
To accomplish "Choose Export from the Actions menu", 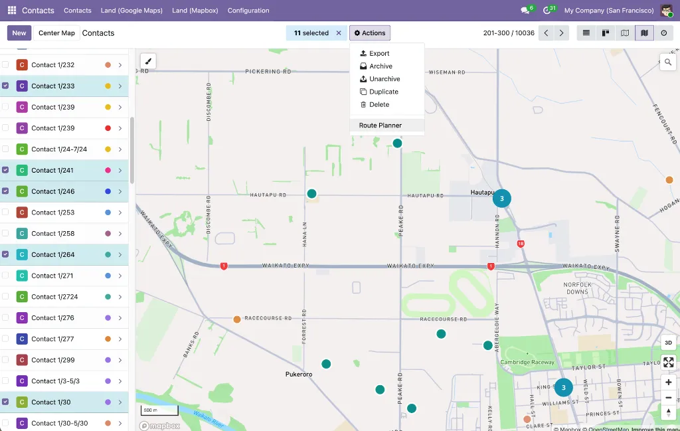I will click(387, 53).
